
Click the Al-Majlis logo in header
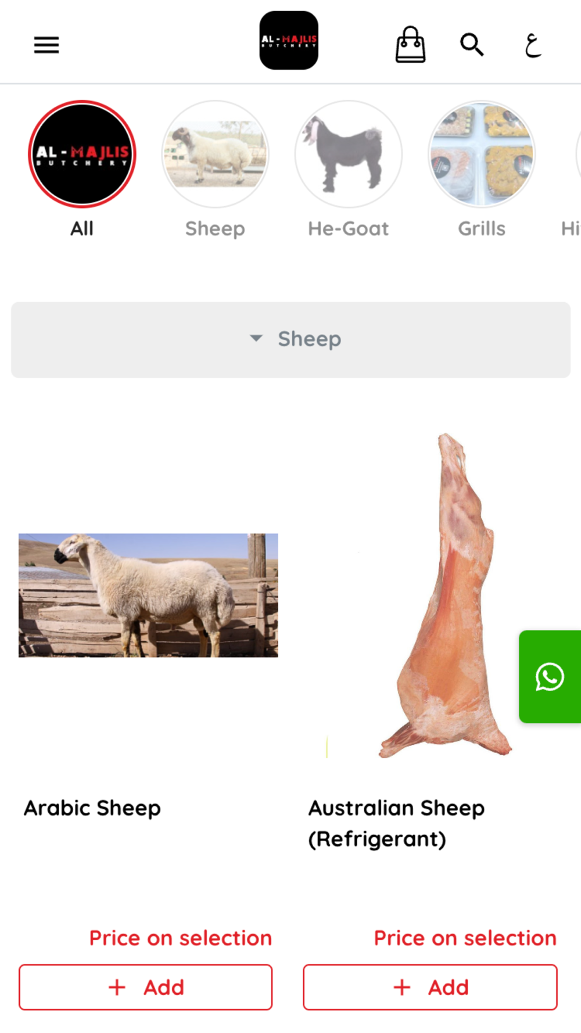(x=289, y=41)
